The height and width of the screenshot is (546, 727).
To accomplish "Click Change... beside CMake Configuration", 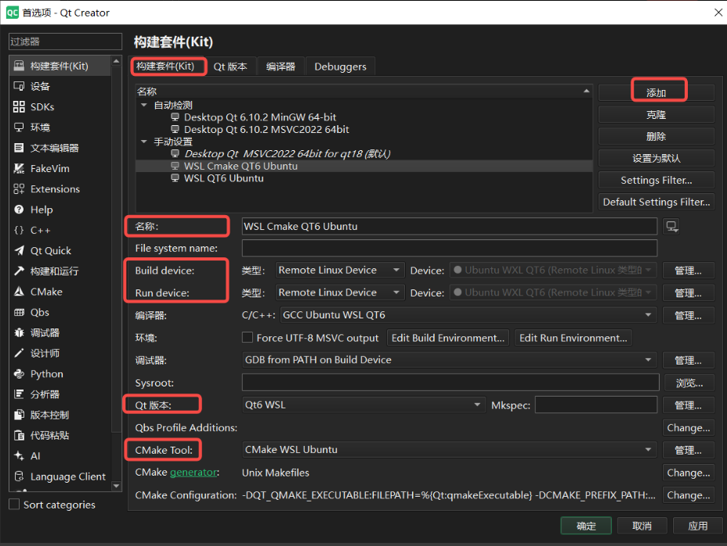I will pyautogui.click(x=688, y=495).
